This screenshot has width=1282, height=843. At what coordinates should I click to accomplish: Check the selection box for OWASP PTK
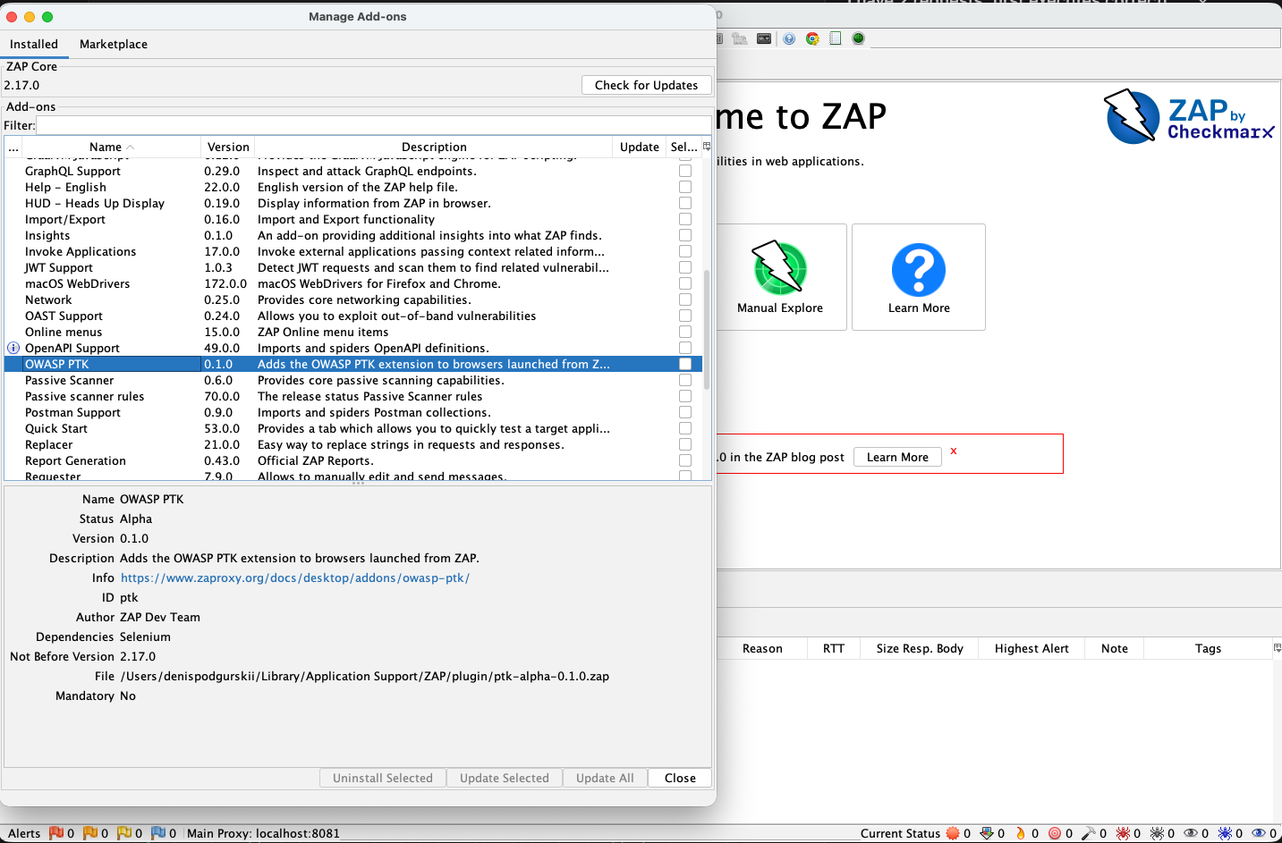pos(684,364)
